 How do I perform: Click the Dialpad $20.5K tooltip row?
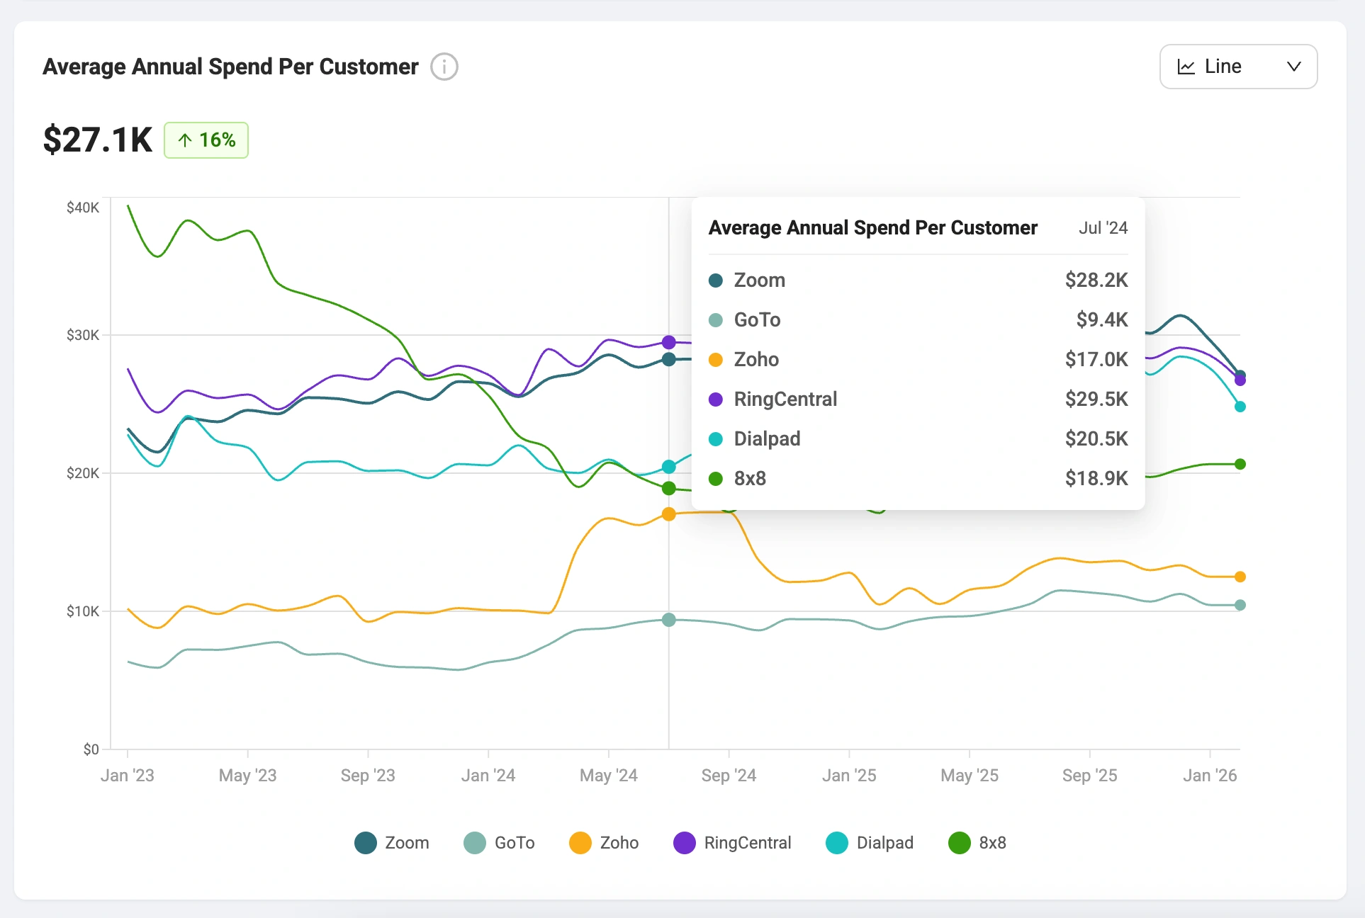(x=918, y=439)
